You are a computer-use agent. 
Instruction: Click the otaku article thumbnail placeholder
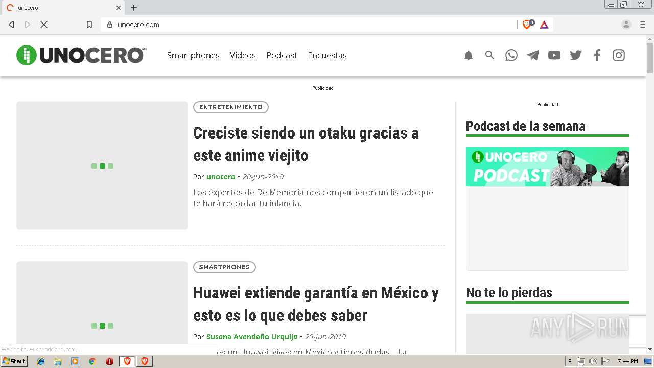[102, 166]
